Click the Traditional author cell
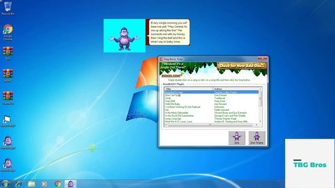Image resolution: width=335 pixels, height=188 pixels. coord(219,98)
